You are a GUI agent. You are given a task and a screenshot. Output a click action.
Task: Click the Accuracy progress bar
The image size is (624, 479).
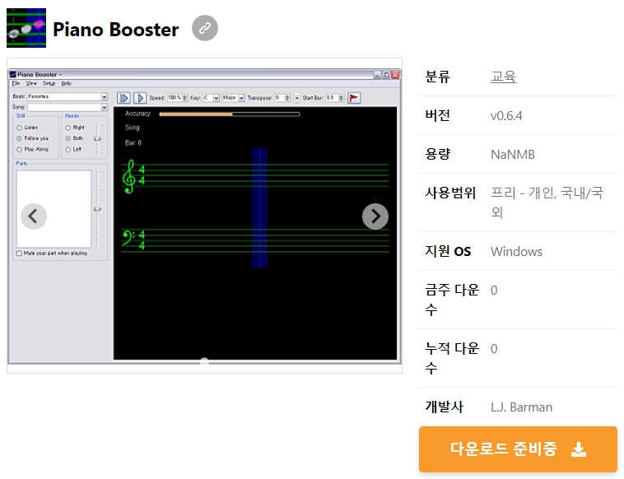pyautogui.click(x=229, y=114)
